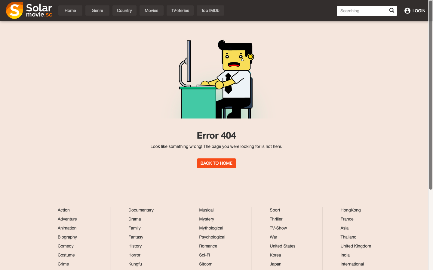Select the Sci-Fi genre link
The image size is (433, 270).
[x=204, y=255]
